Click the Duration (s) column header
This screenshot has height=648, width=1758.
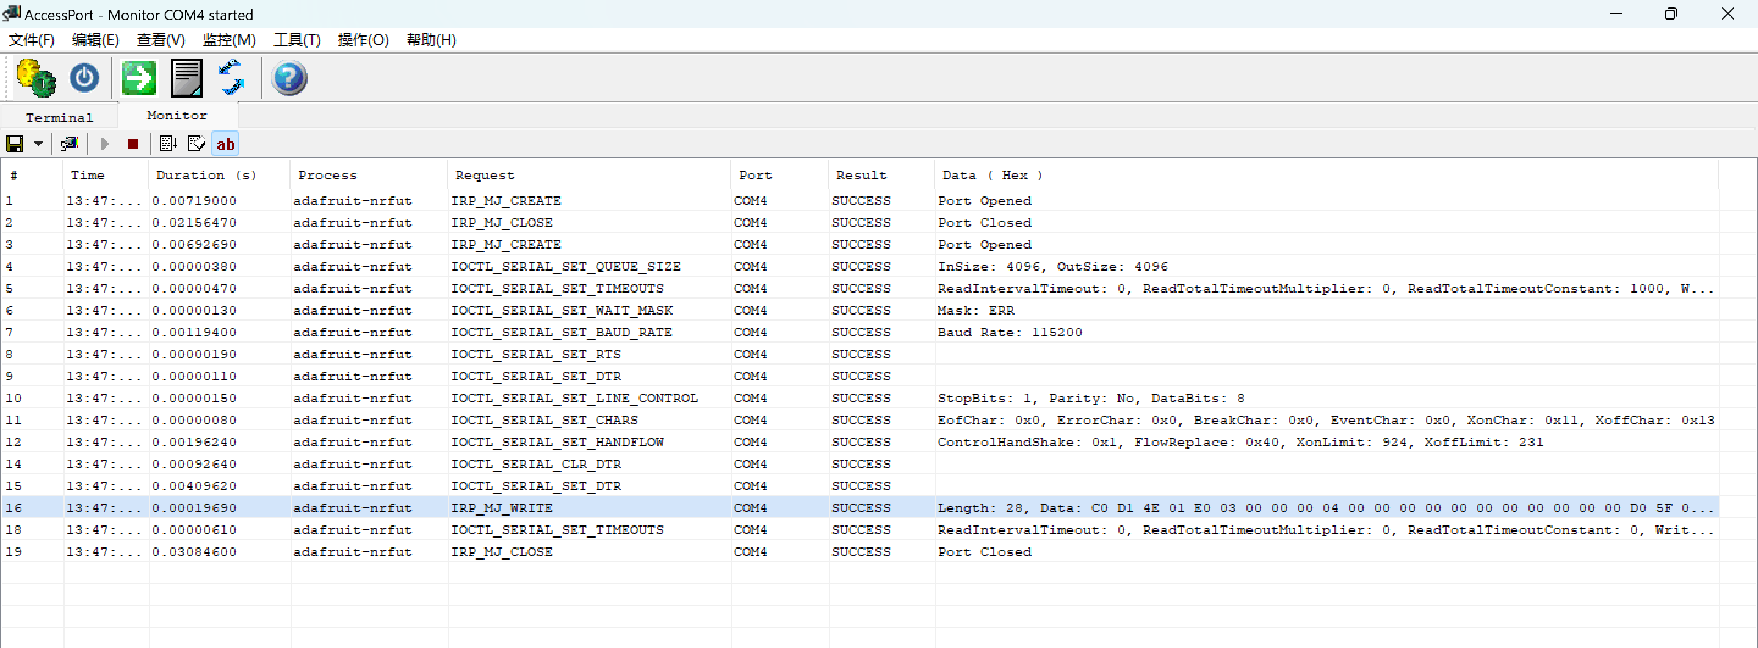219,175
